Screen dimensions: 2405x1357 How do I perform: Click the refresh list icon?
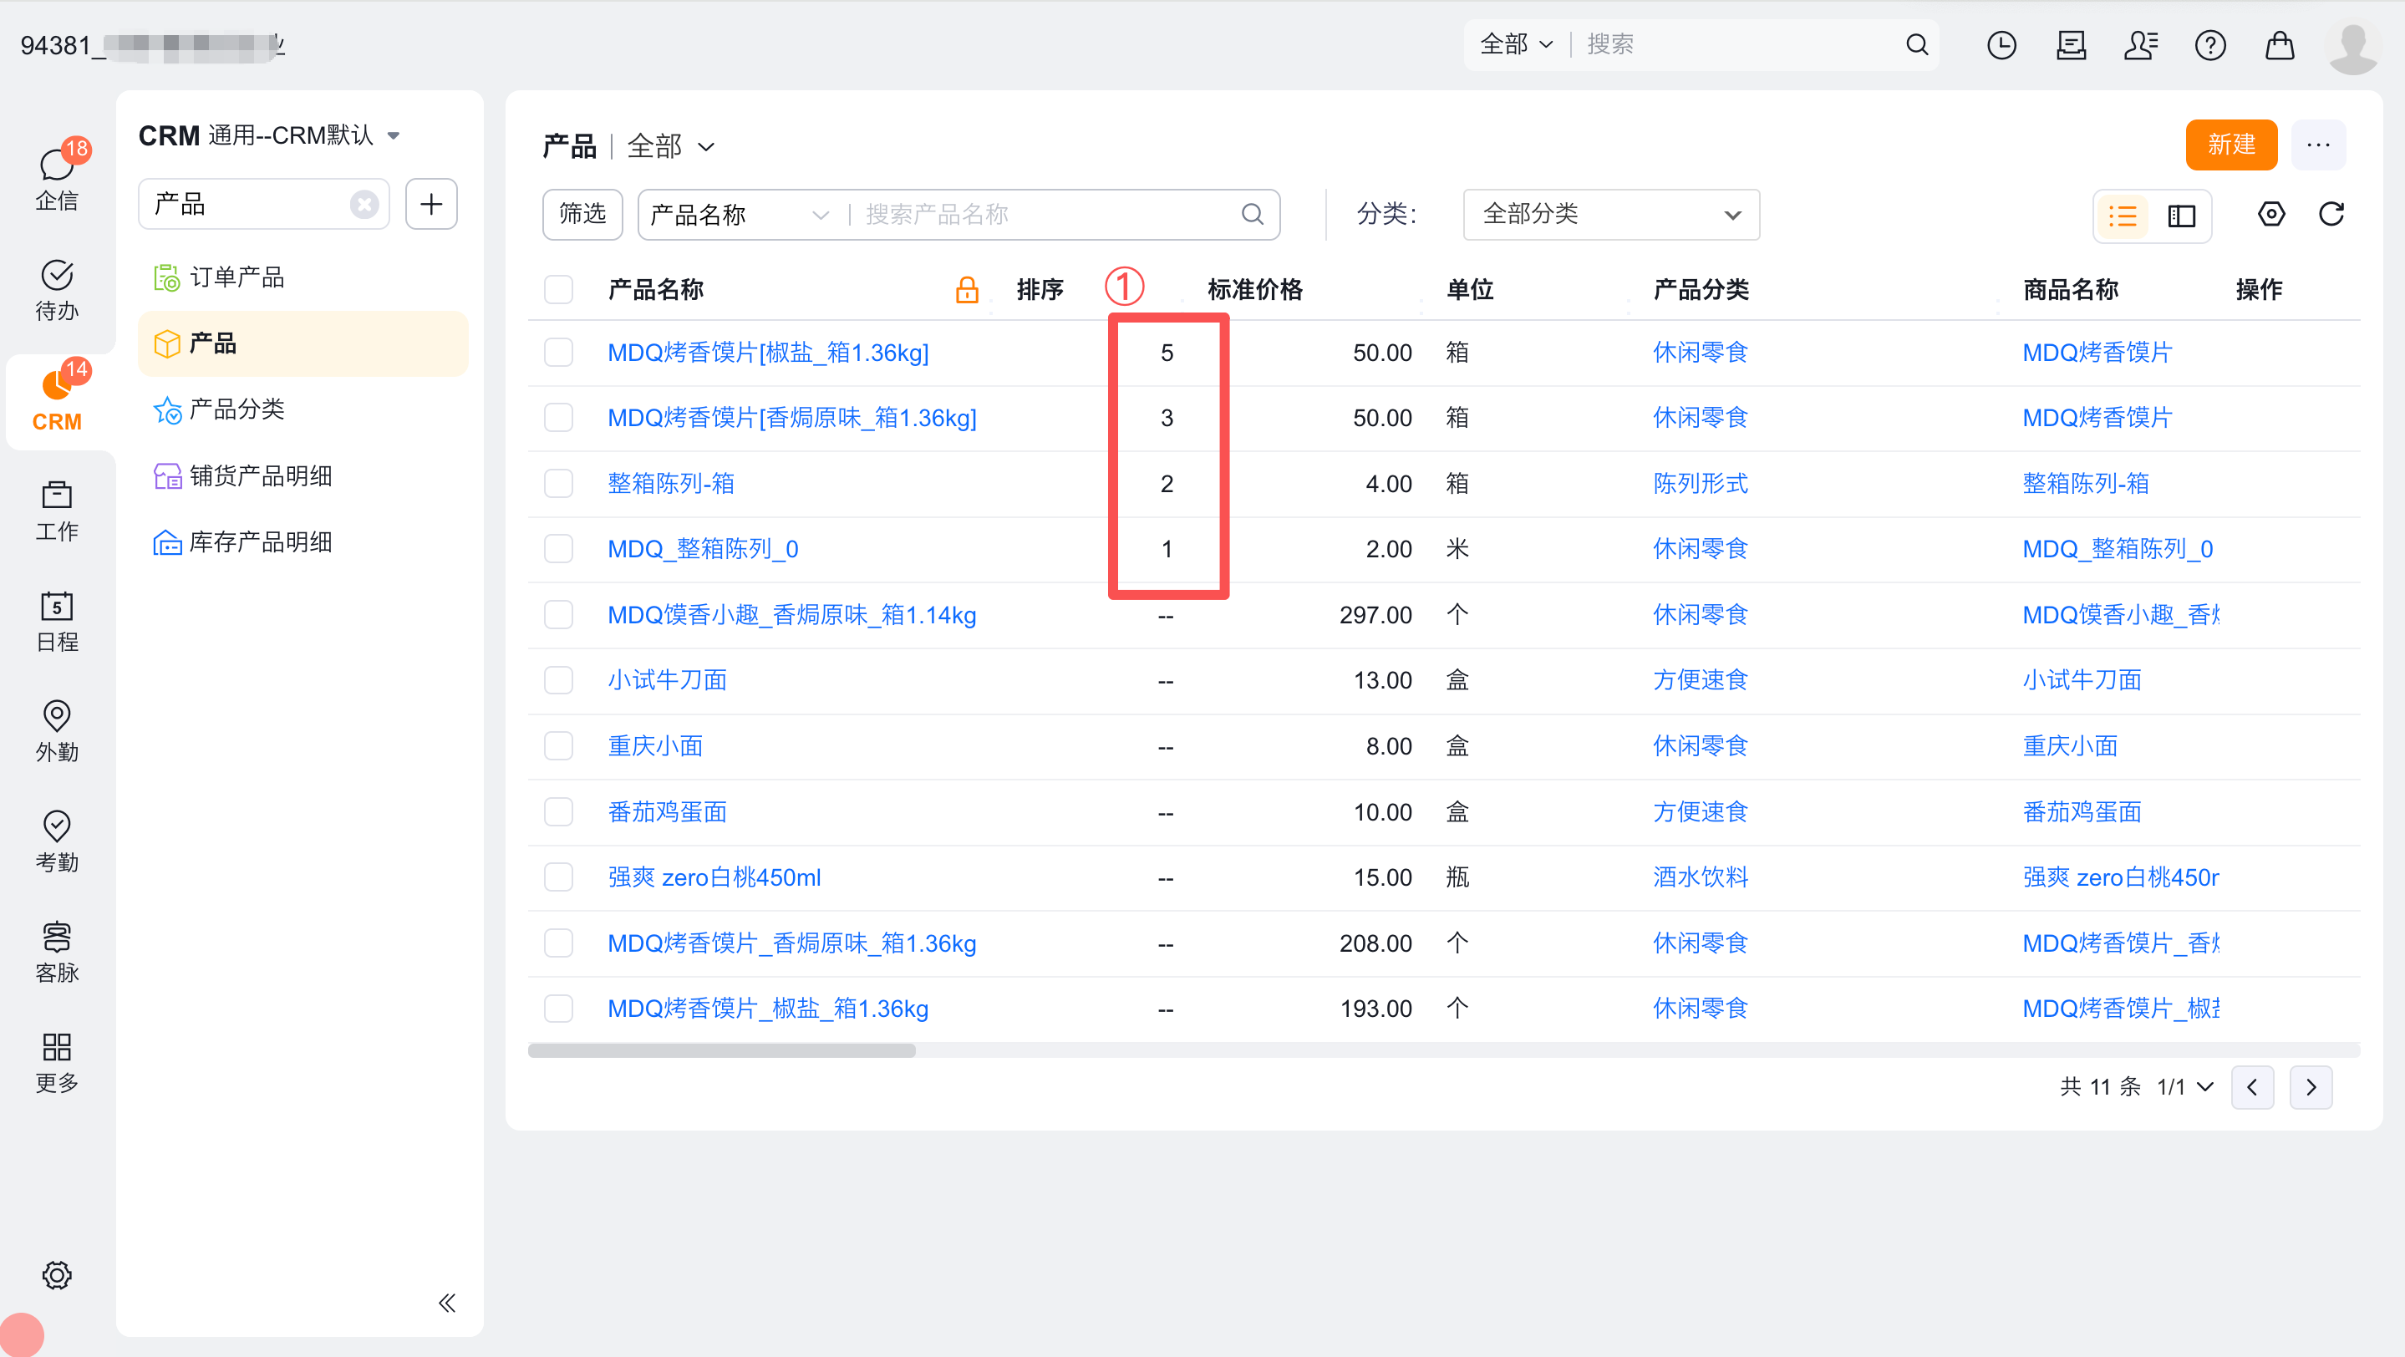[x=2331, y=215]
